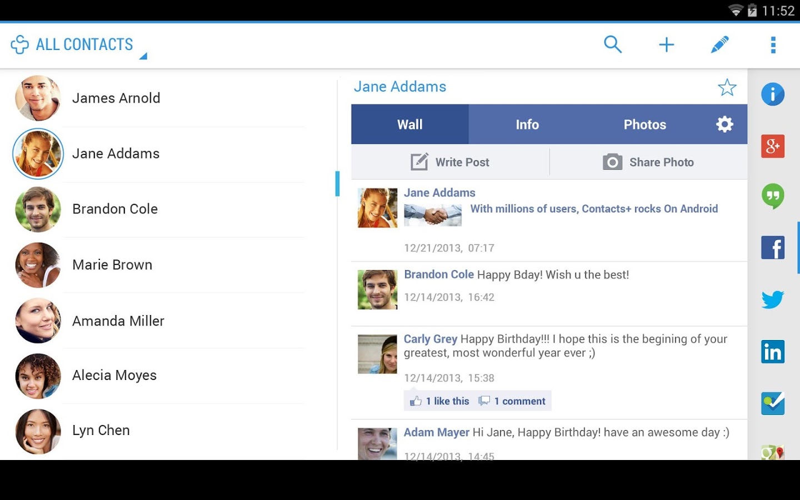Open the Facebook panel in the right sidebar
The image size is (800, 500).
(773, 247)
